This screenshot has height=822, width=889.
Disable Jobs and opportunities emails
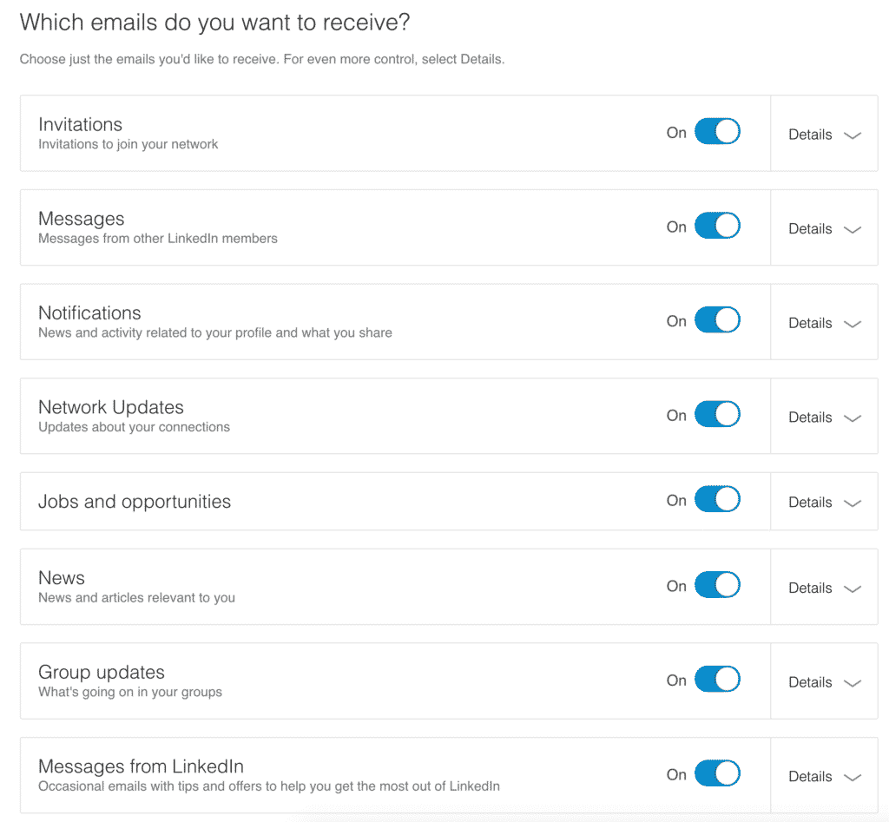(717, 499)
